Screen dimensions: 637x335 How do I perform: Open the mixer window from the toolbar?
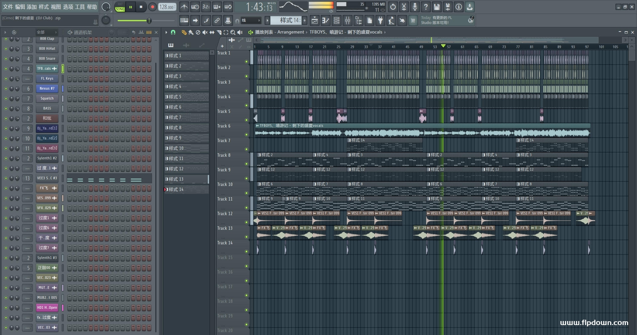pyautogui.click(x=348, y=21)
